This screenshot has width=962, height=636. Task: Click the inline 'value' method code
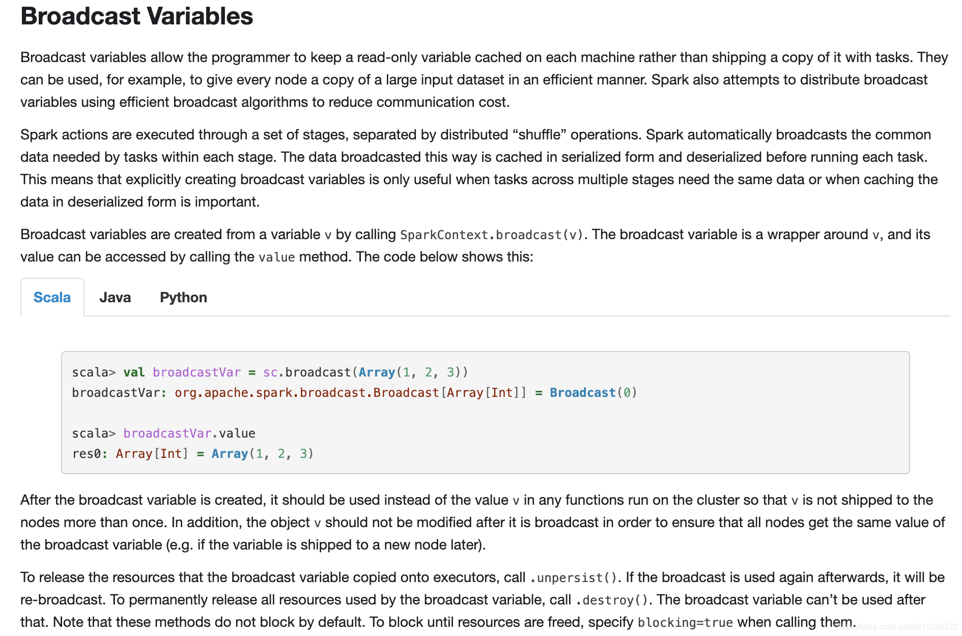click(276, 257)
